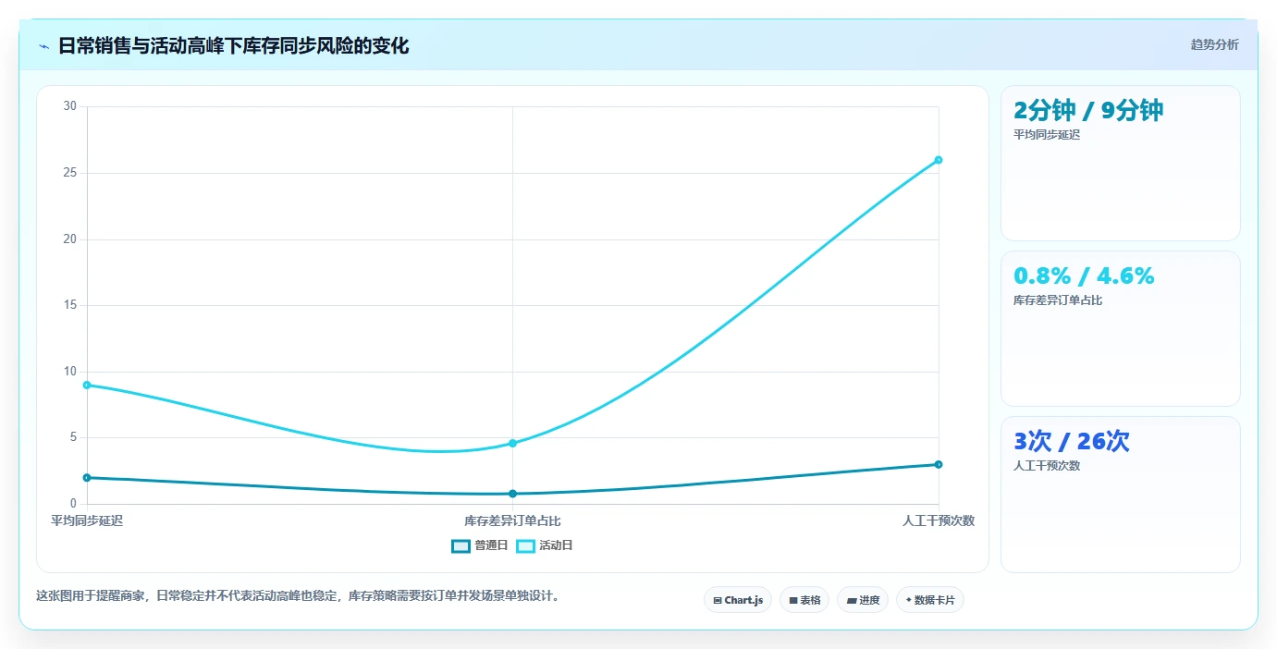Click the 平均同步延迟 card caption

click(x=1047, y=135)
